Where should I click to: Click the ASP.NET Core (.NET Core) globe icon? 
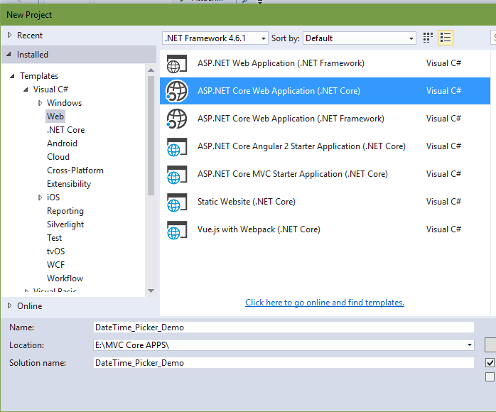[177, 91]
